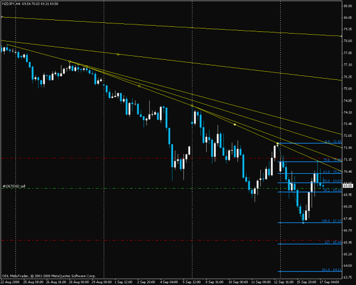Click the Fibonacci bottom anchor point at 67.19
This screenshot has height=285, width=356.
pos(303,222)
